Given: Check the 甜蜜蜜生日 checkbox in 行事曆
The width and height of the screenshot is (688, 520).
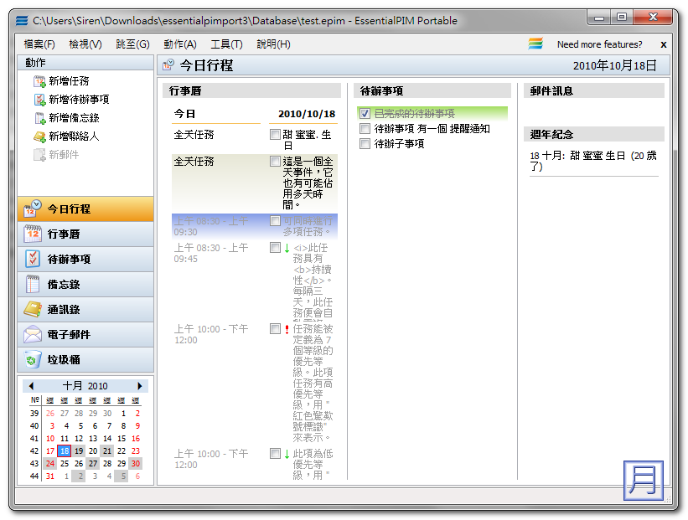Looking at the screenshot, I should (275, 133).
